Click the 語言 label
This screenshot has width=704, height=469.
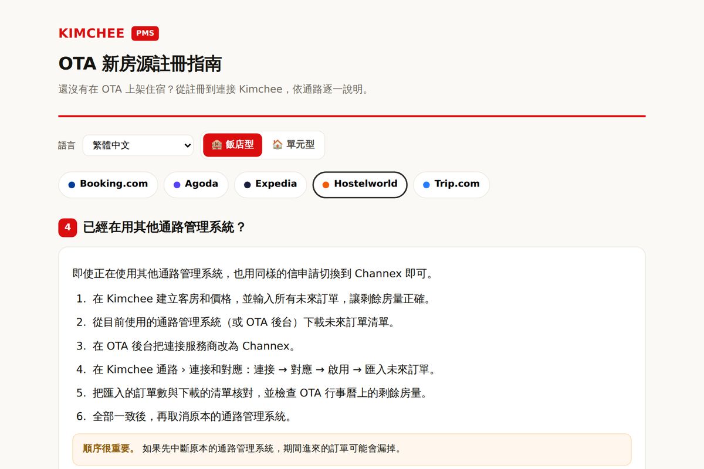[67, 145]
